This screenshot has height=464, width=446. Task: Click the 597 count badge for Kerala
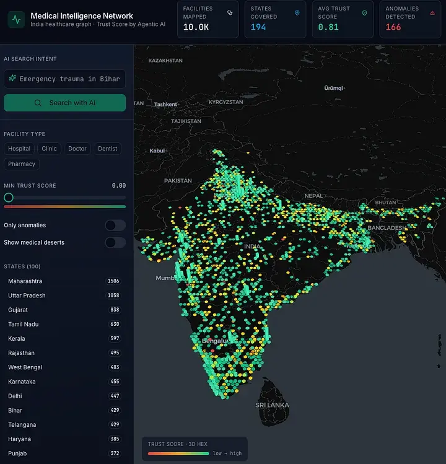coord(115,338)
